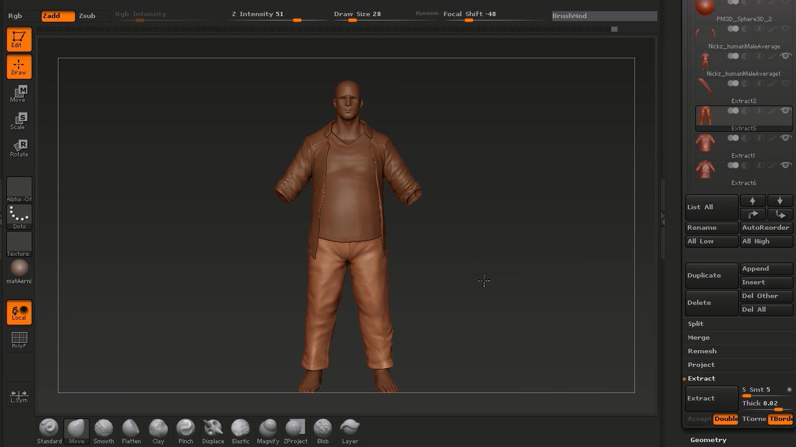The image size is (796, 447).
Task: Toggle PolyF polyframe display
Action: click(19, 340)
